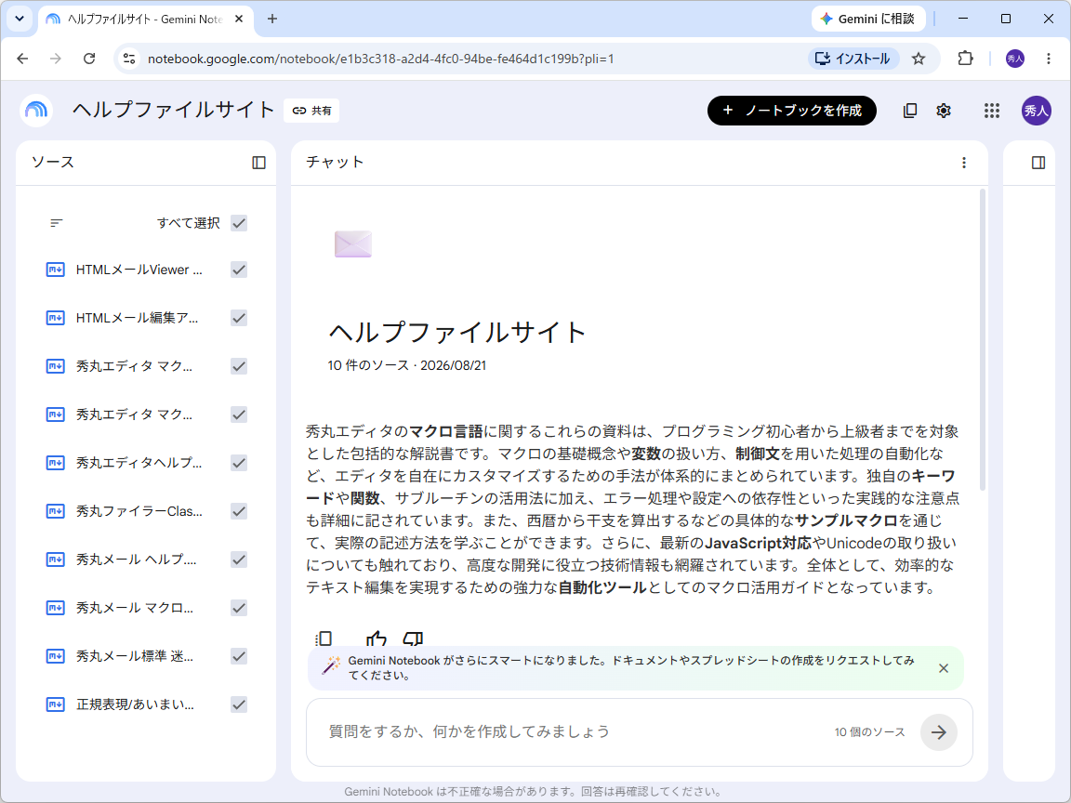This screenshot has width=1071, height=803.
Task: Uncheck the 秀丸ファイラーClas source checkbox
Action: coord(238,511)
